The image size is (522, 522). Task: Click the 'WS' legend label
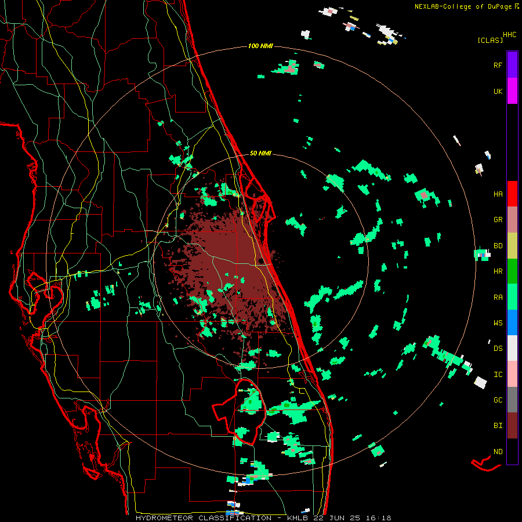click(x=498, y=323)
